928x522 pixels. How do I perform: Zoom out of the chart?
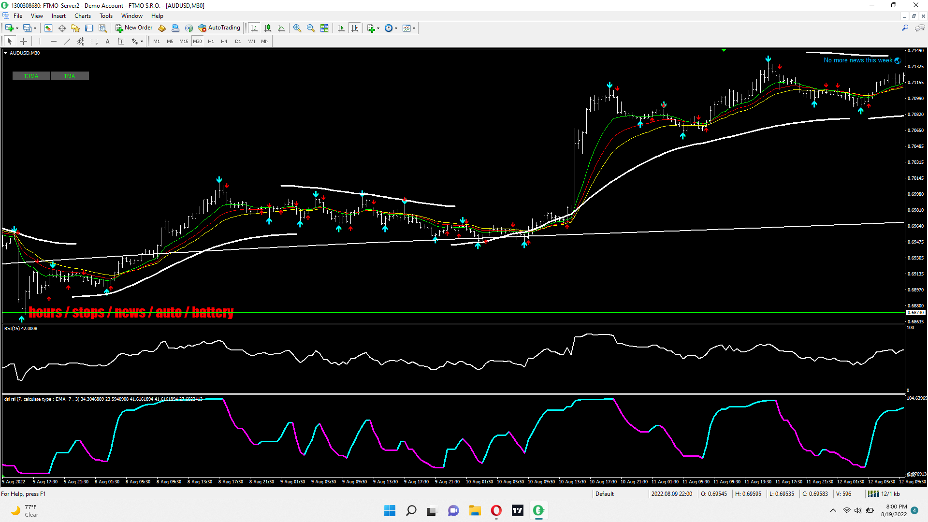311,28
